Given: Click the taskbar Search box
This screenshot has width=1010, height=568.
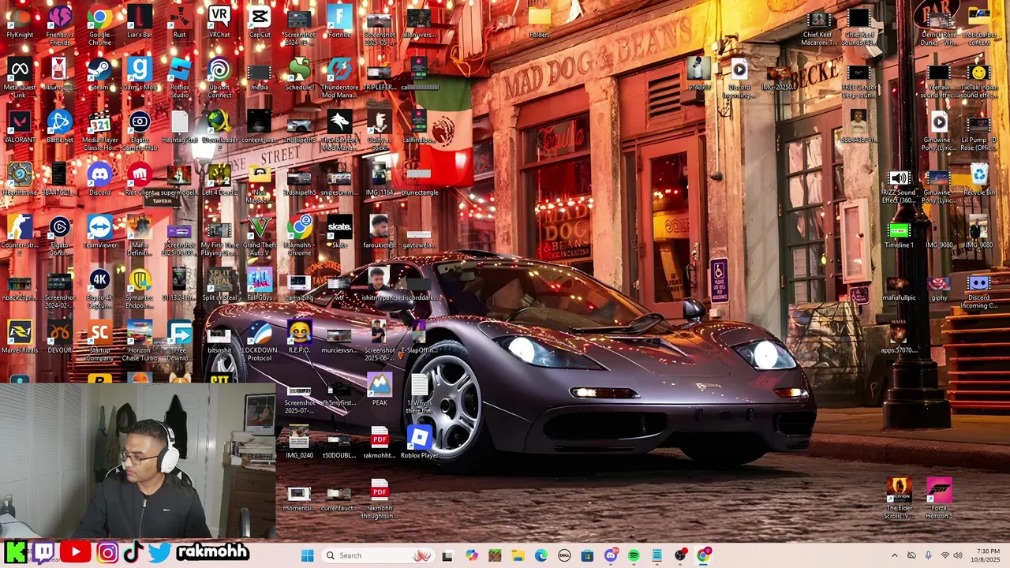Looking at the screenshot, I should tap(377, 555).
